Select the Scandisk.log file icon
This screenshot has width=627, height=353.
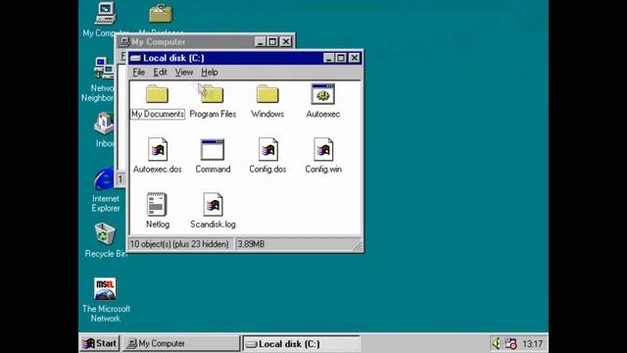point(213,205)
